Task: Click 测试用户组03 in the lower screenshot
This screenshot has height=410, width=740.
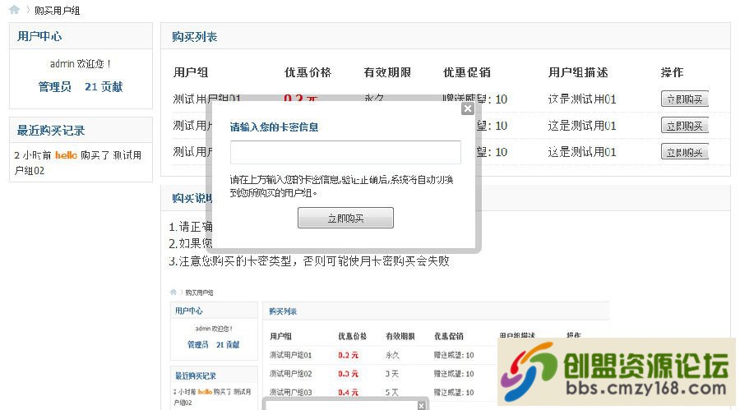Action: click(x=291, y=392)
